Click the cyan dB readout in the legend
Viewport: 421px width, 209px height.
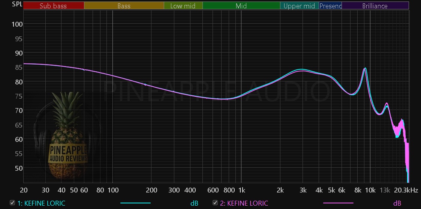coord(195,203)
